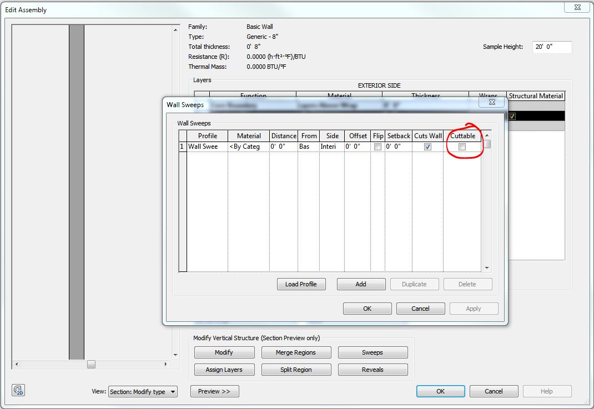This screenshot has height=409, width=594.
Task: Select the '<By Categ' material cell
Action: 249,147
